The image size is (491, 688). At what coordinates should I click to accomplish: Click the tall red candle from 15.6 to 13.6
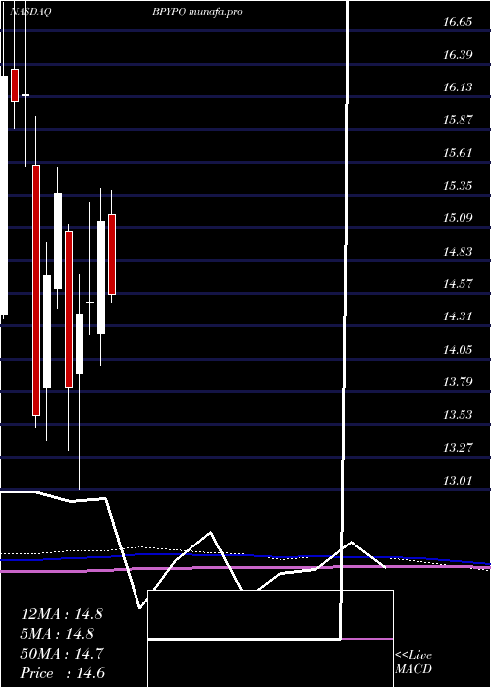point(36,290)
